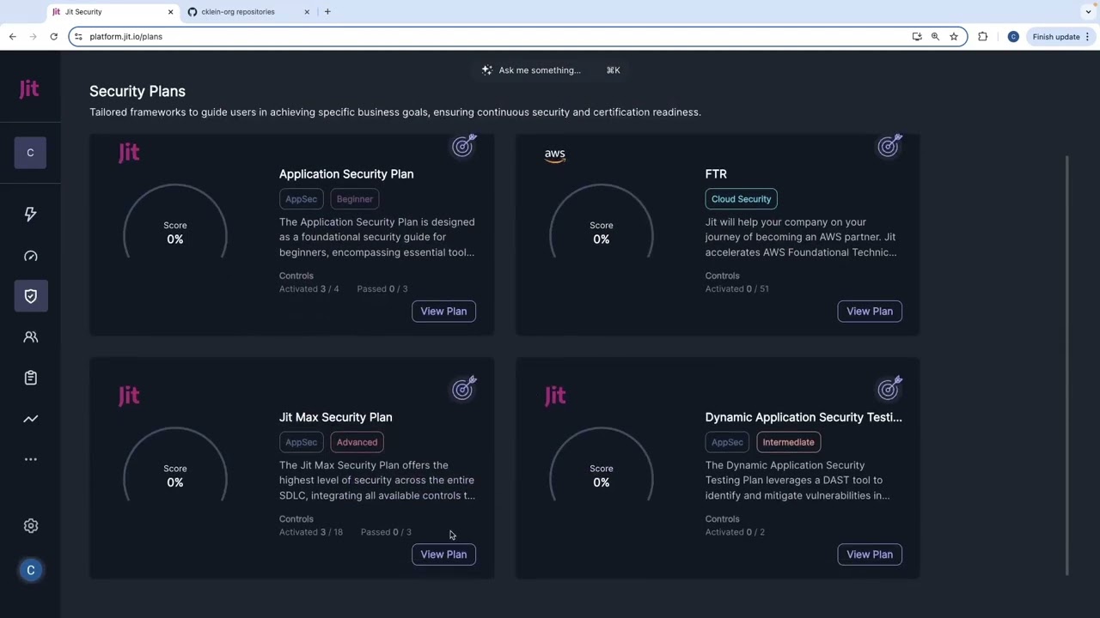Click the Intermediate tag on Dynamic Application card

(x=788, y=442)
